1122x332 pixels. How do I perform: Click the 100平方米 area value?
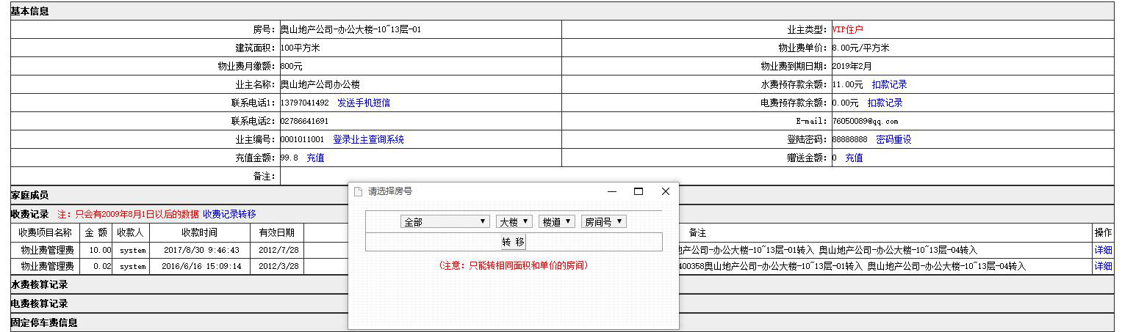coord(300,48)
